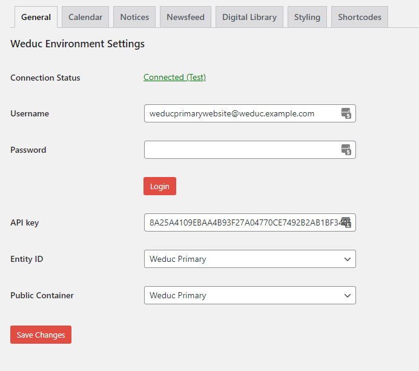Click the Connection Status label
This screenshot has width=419, height=371.
(x=45, y=78)
